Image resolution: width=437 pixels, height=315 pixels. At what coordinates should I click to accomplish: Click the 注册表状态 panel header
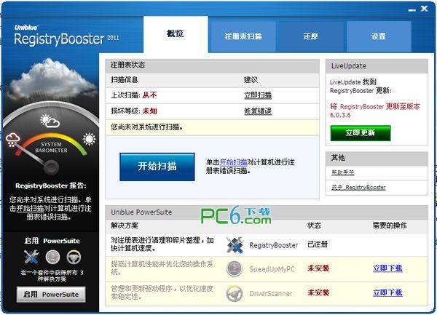pos(212,65)
